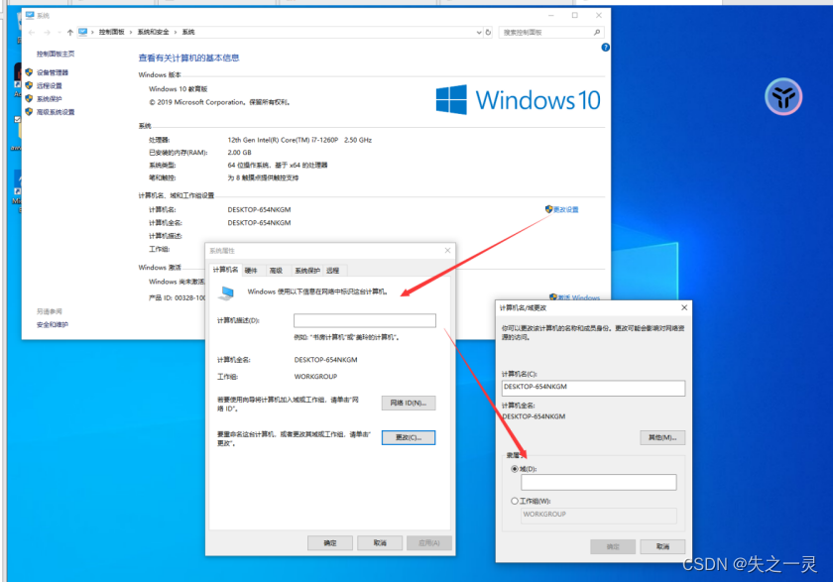
Task: Switch to the 远程 tab in 系统属性
Action: (x=333, y=271)
